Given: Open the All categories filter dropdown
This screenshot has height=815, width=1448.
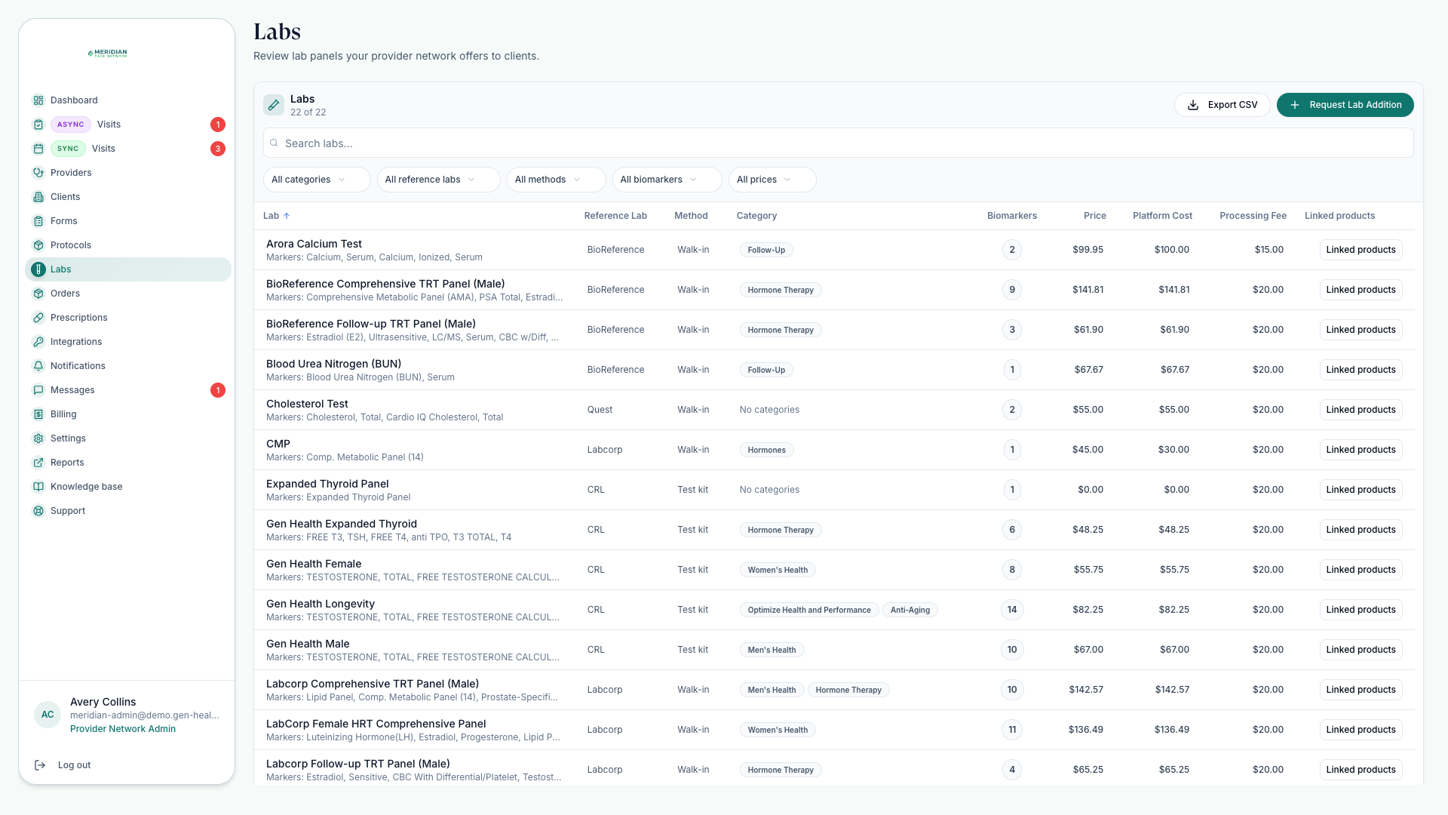Looking at the screenshot, I should [x=317, y=180].
